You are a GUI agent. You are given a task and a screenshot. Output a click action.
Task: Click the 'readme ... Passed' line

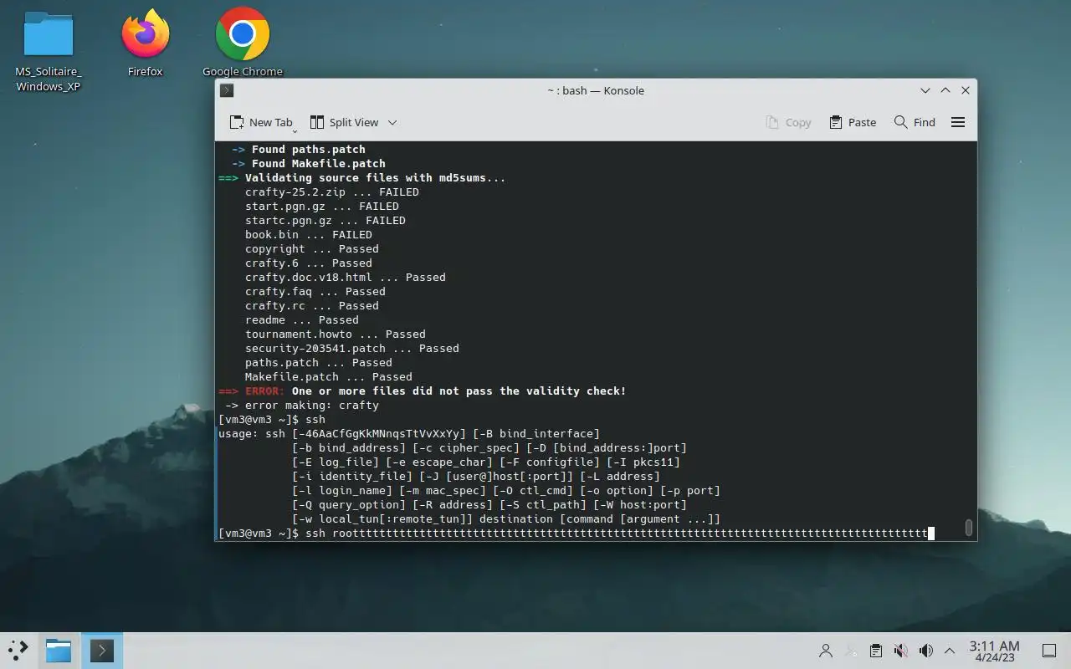301,320
